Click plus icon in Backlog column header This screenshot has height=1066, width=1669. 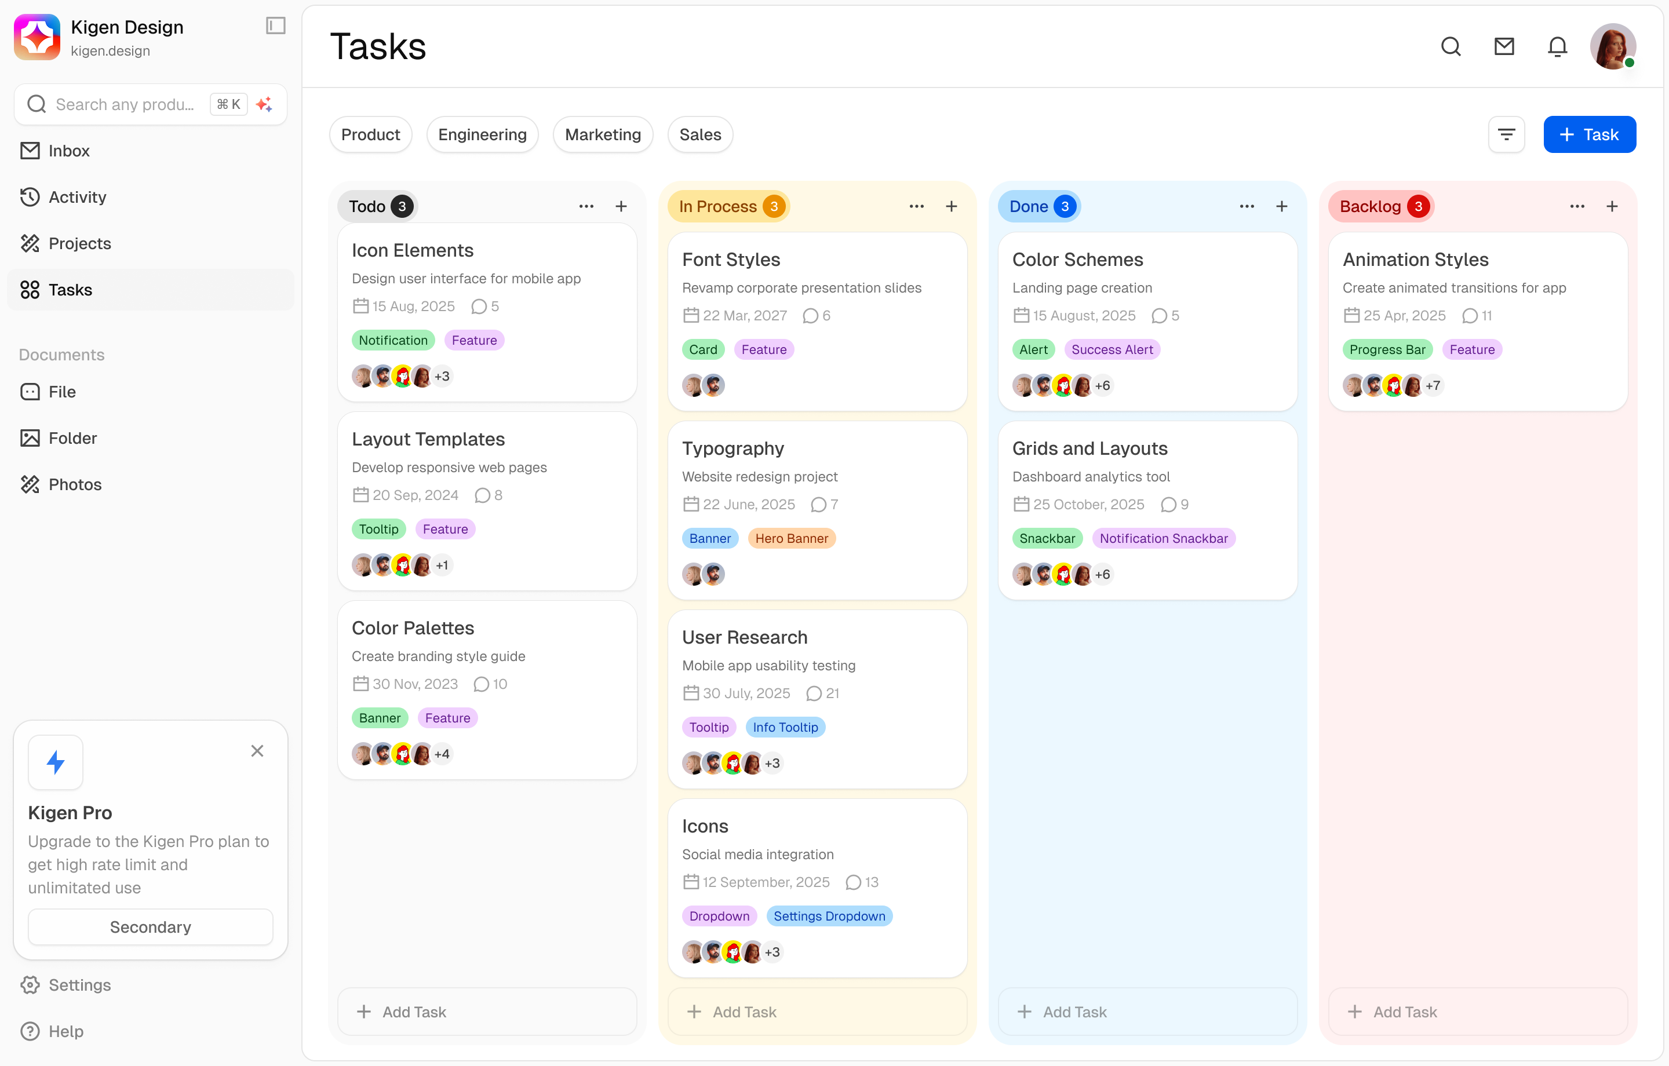1612,207
